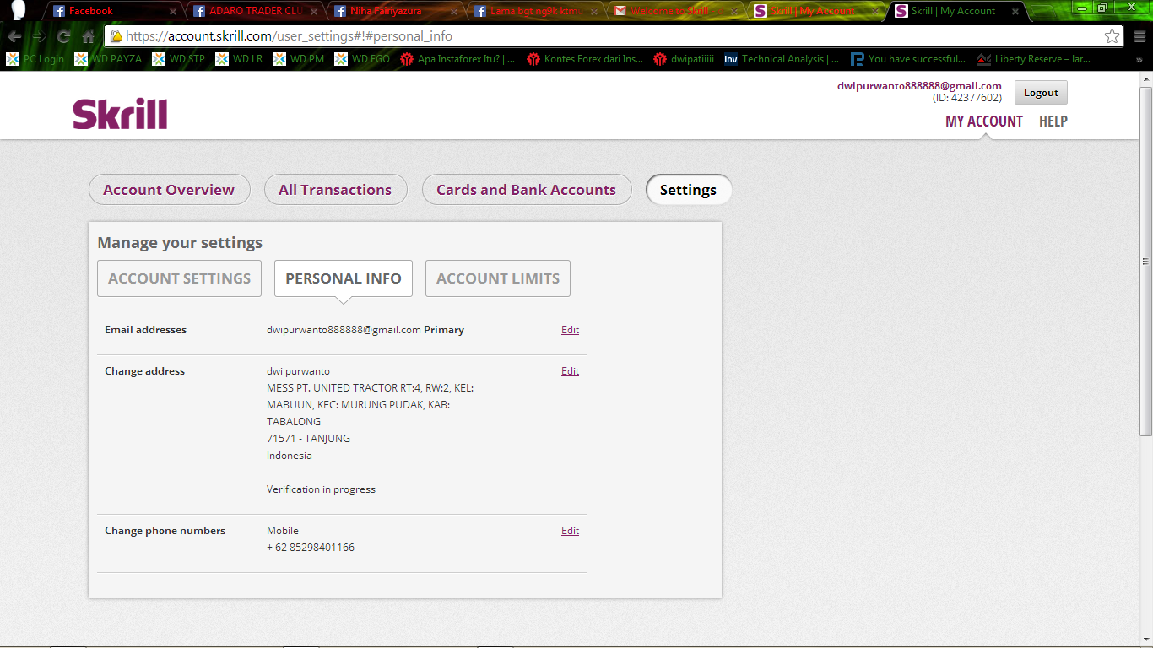Open PC Login bookmark
This screenshot has height=648, width=1153.
tap(35, 59)
